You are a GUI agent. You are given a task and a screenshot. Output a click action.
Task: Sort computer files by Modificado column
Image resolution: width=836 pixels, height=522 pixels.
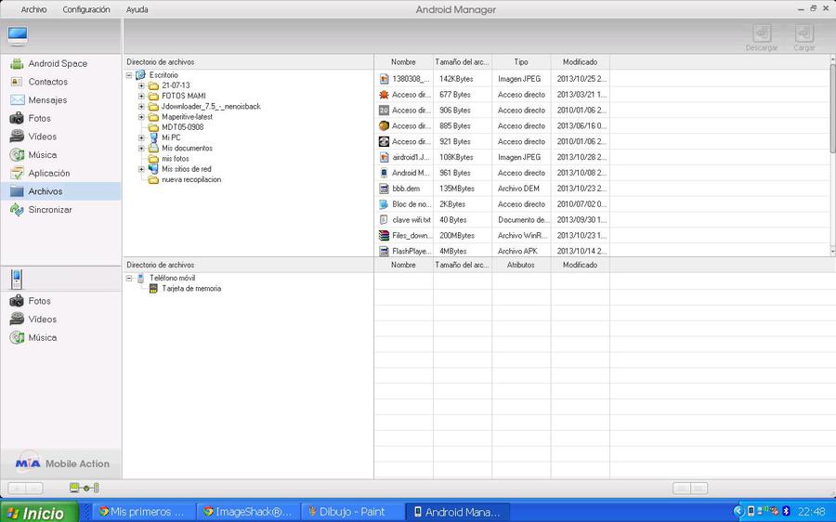(580, 62)
